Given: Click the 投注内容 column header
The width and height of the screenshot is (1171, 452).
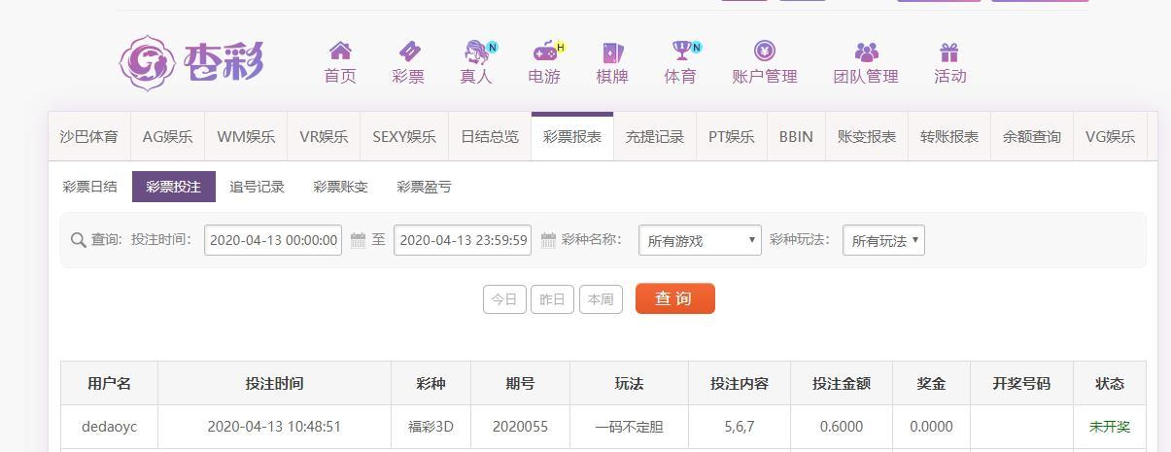Looking at the screenshot, I should [740, 384].
